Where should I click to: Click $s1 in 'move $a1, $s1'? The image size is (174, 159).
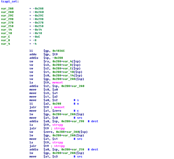55,139
